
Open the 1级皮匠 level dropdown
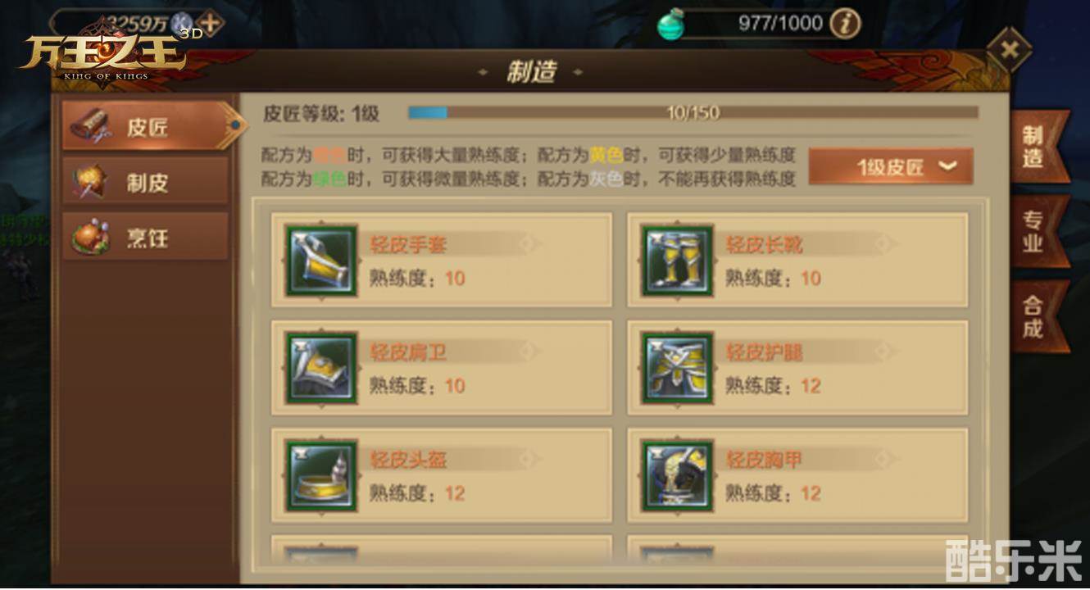(x=891, y=166)
